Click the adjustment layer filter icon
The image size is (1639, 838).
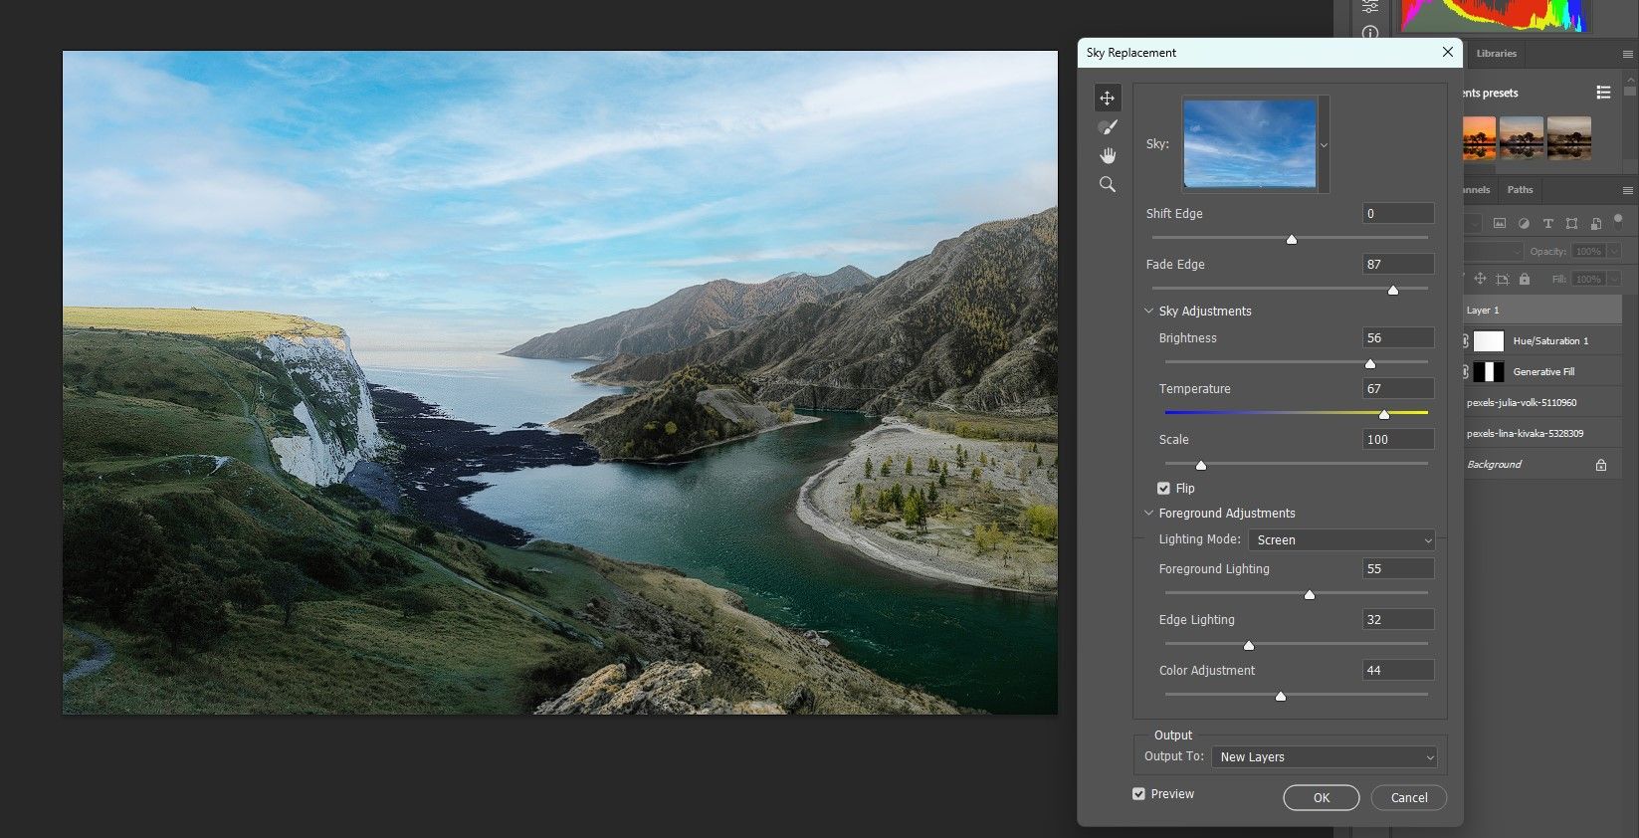(x=1524, y=223)
